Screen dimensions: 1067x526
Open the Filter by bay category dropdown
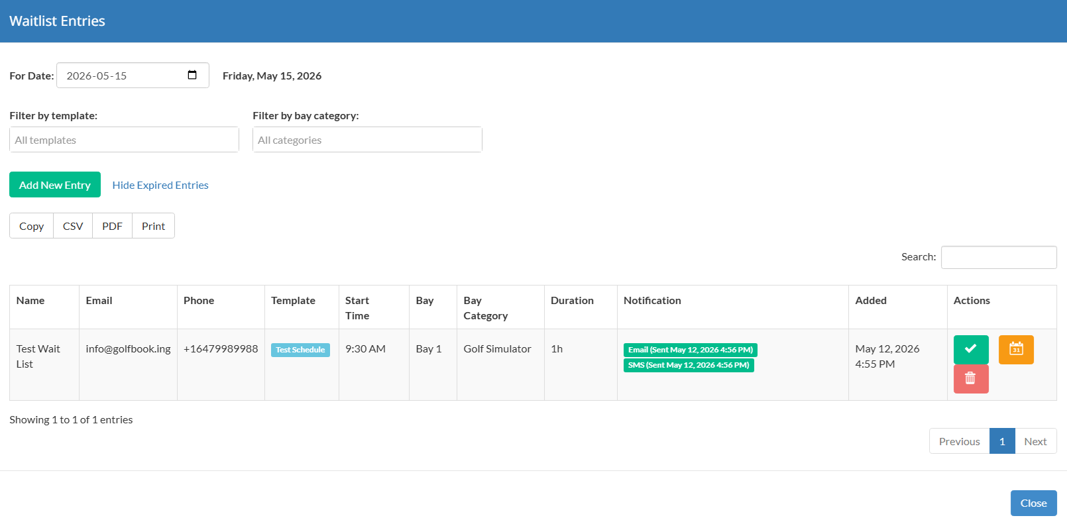pyautogui.click(x=367, y=140)
